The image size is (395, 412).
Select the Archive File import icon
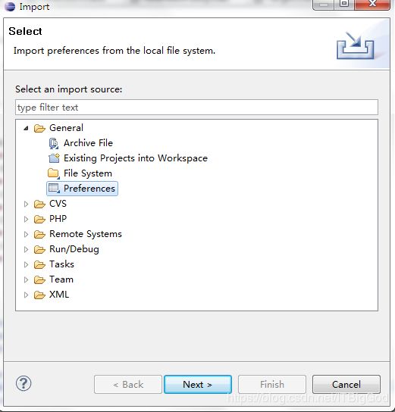[x=54, y=143]
